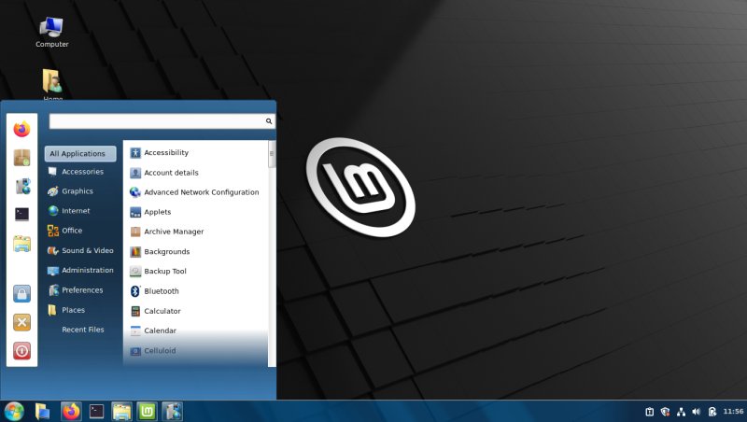Screen dimensions: 747x422
Task: Select the All Applications category
Action: (80, 153)
